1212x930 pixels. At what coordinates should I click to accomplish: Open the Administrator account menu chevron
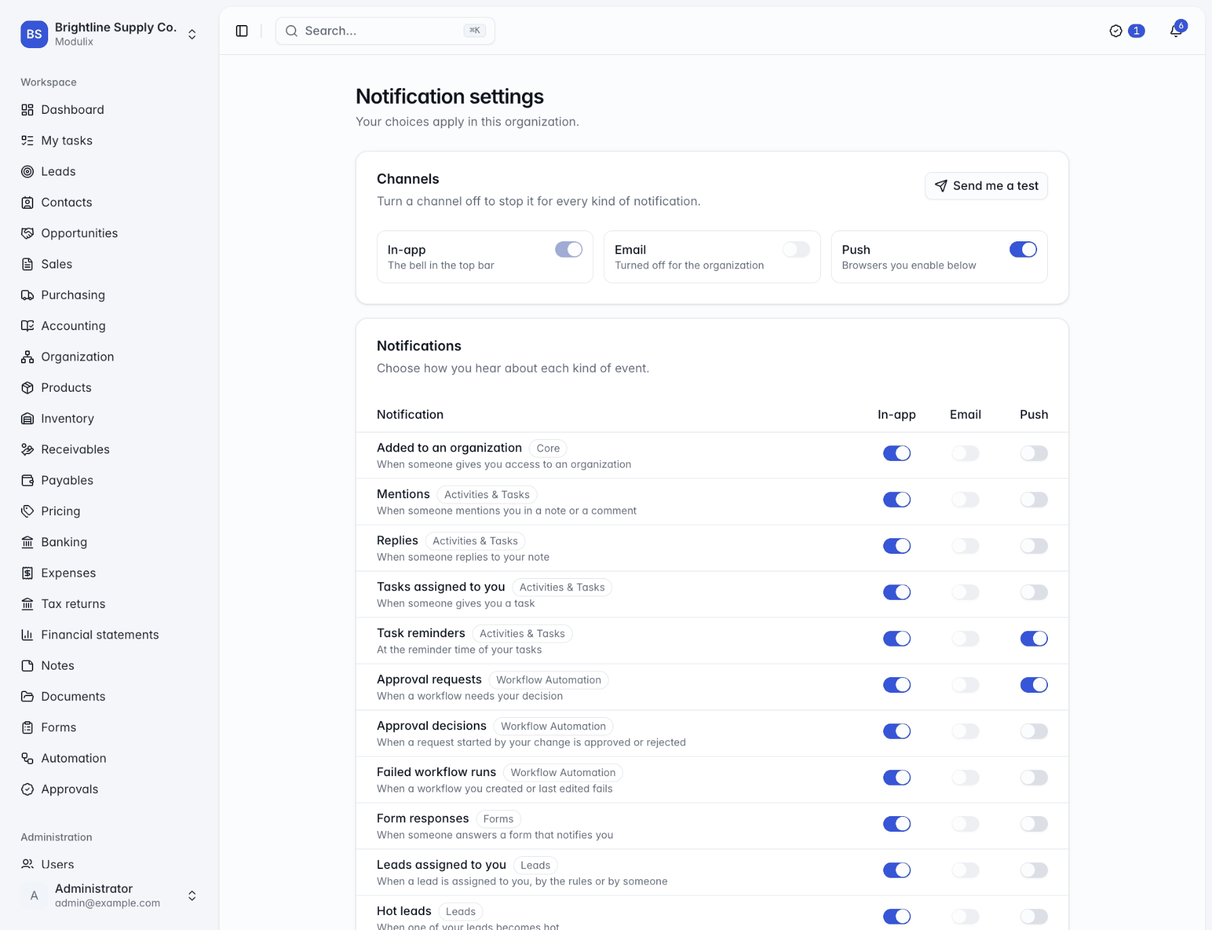192,895
